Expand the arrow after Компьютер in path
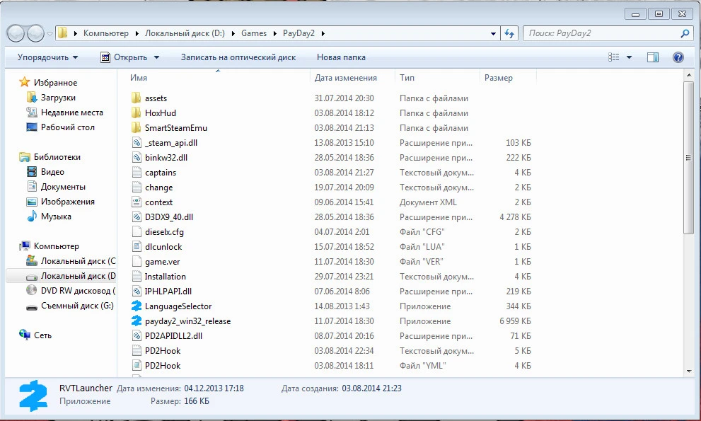 [137, 33]
